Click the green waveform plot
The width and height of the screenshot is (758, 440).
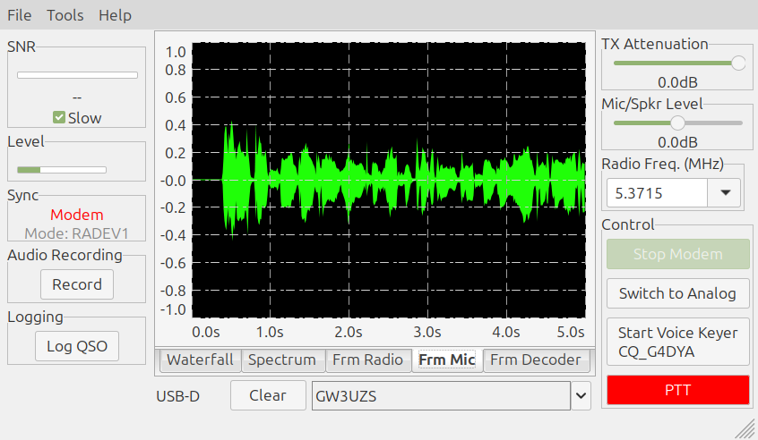pos(389,180)
